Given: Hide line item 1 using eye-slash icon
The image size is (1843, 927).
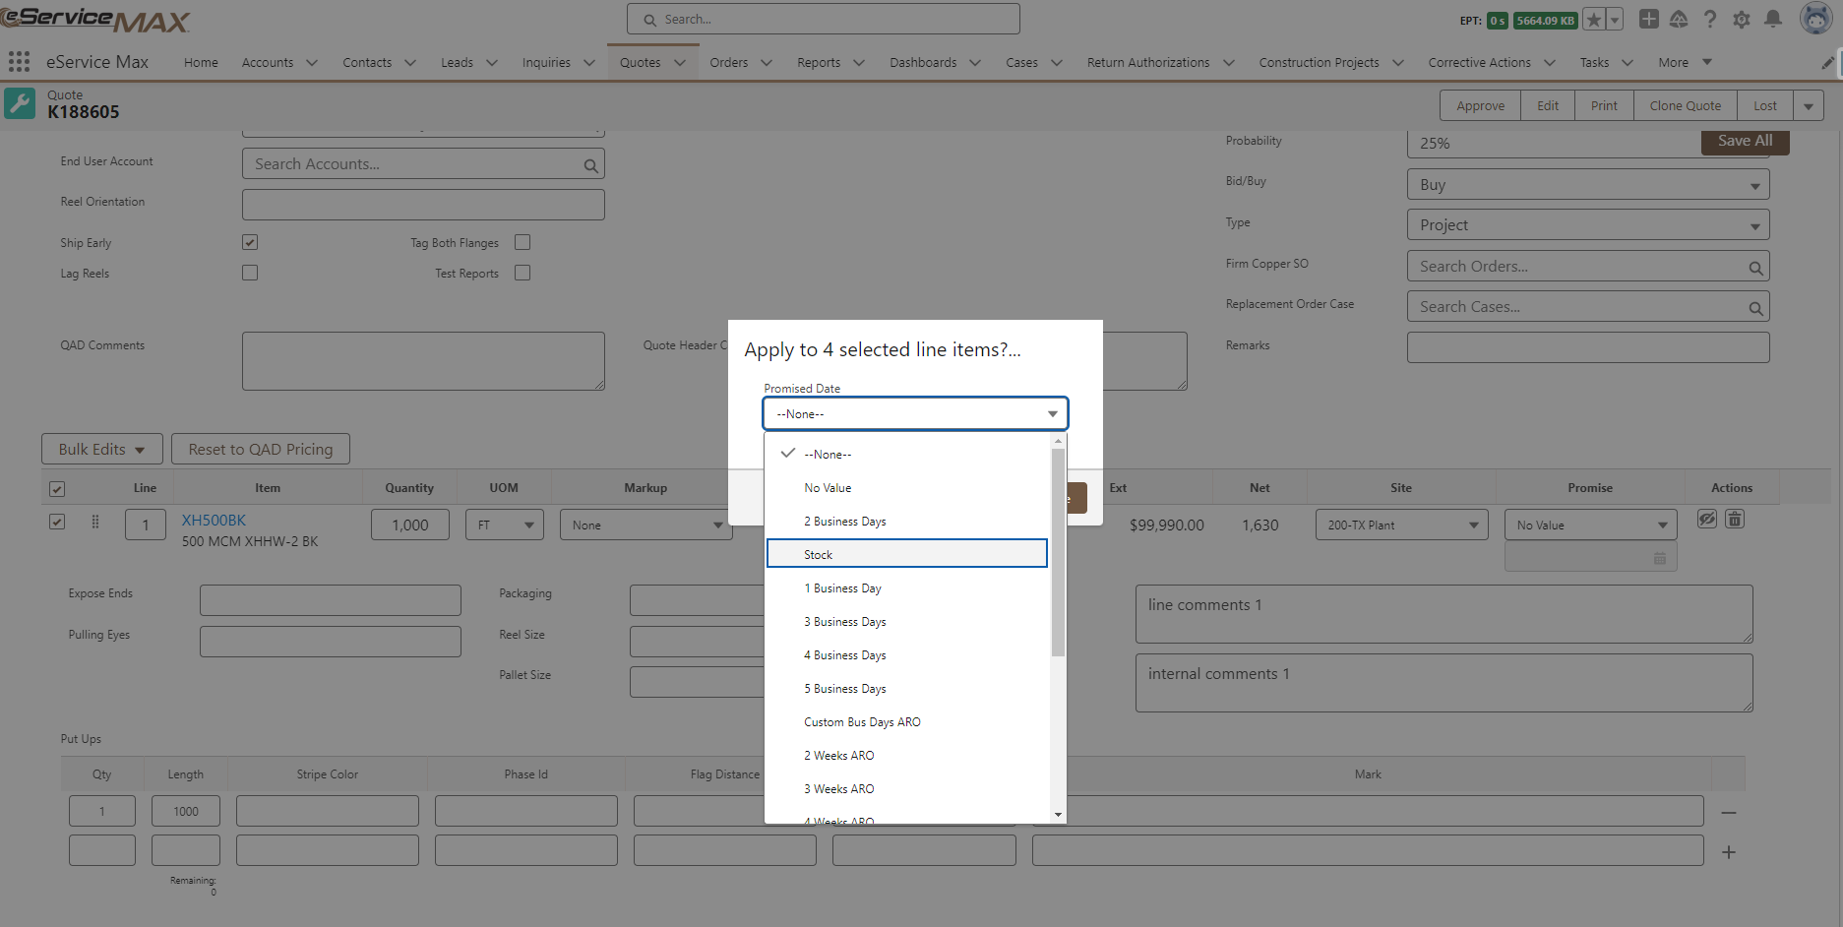Looking at the screenshot, I should (x=1706, y=519).
